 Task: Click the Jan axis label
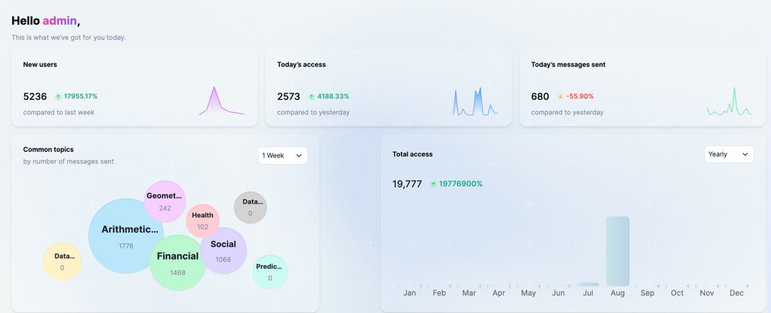click(409, 293)
